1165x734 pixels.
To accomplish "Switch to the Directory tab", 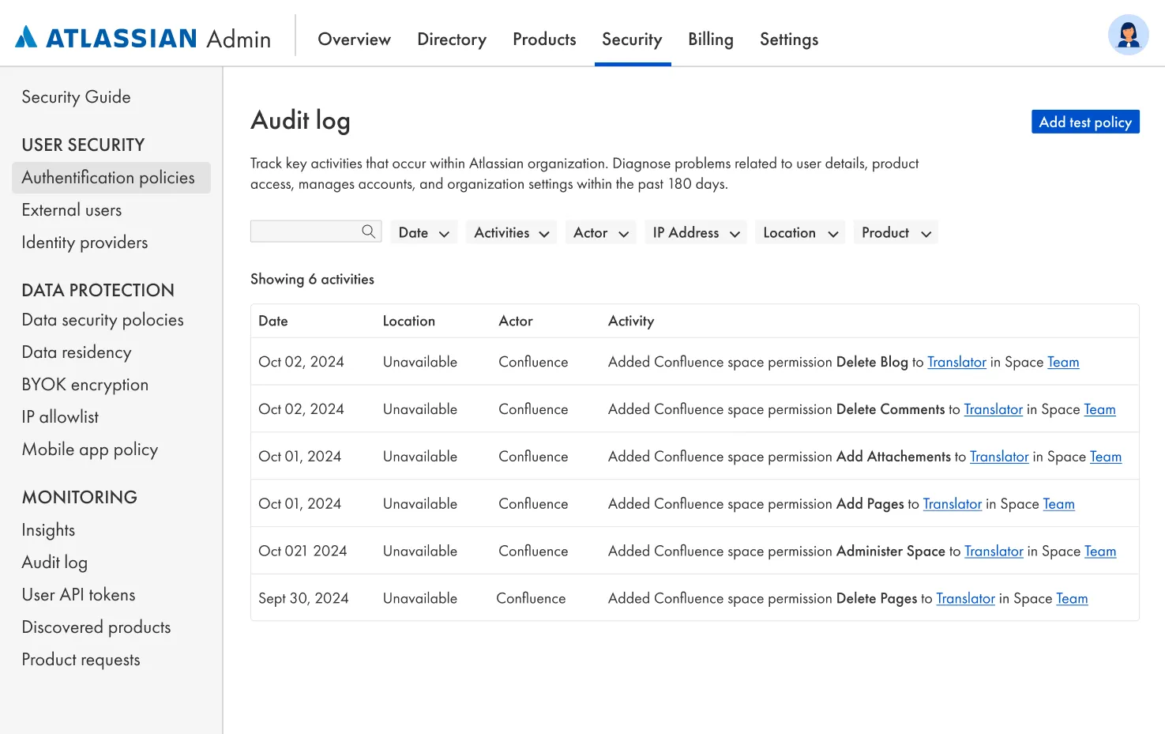I will [452, 40].
